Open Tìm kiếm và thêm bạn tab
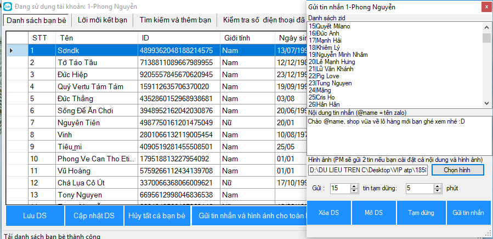The width and height of the screenshot is (493, 239). (175, 20)
